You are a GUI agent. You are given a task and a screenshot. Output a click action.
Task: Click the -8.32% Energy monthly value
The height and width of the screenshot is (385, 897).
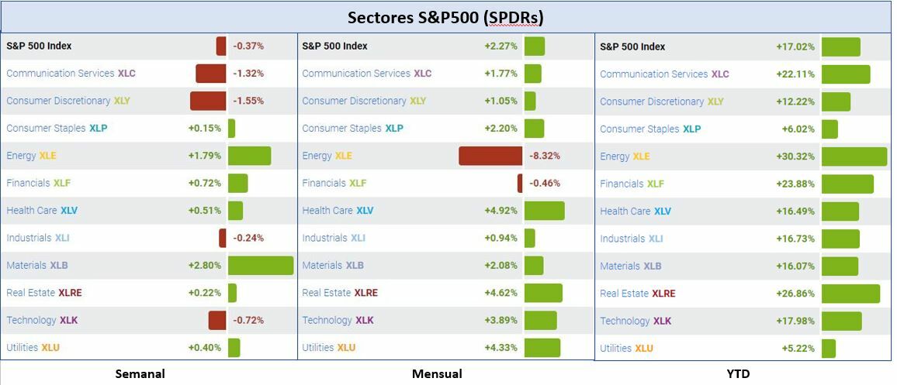click(544, 156)
